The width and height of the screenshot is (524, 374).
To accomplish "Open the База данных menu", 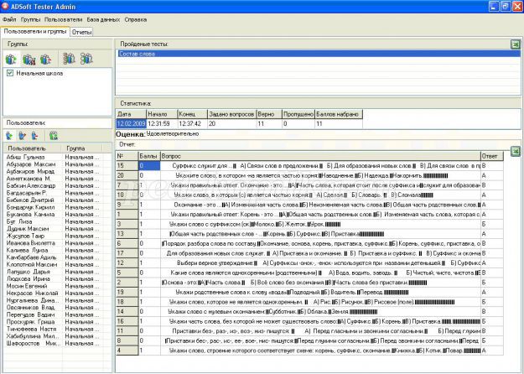I will point(105,18).
